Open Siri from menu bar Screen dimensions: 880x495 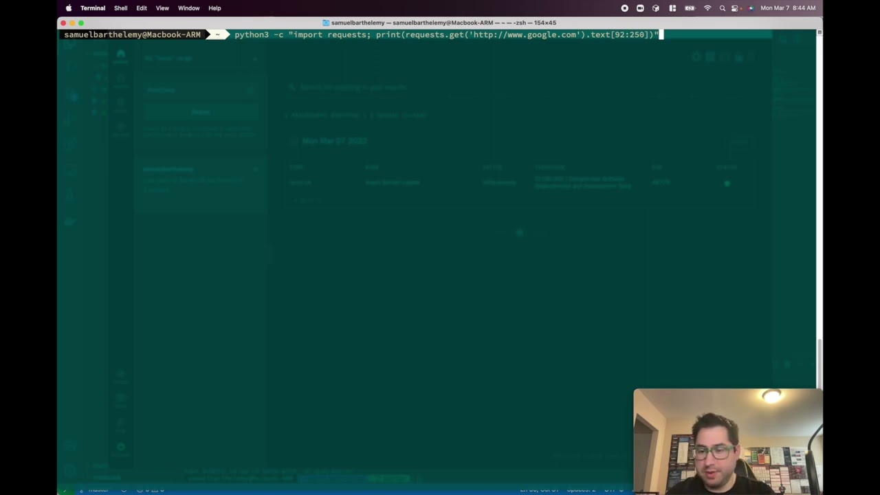(750, 8)
